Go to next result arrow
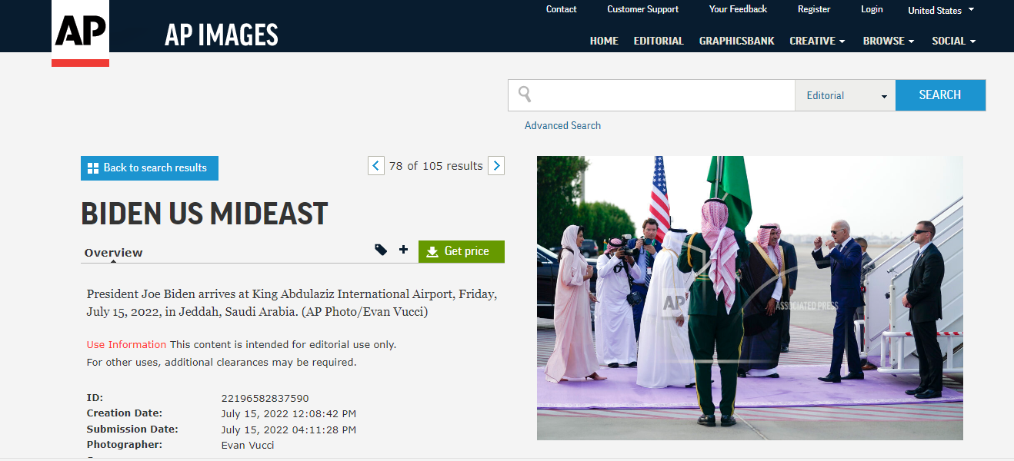The width and height of the screenshot is (1014, 461). (496, 166)
